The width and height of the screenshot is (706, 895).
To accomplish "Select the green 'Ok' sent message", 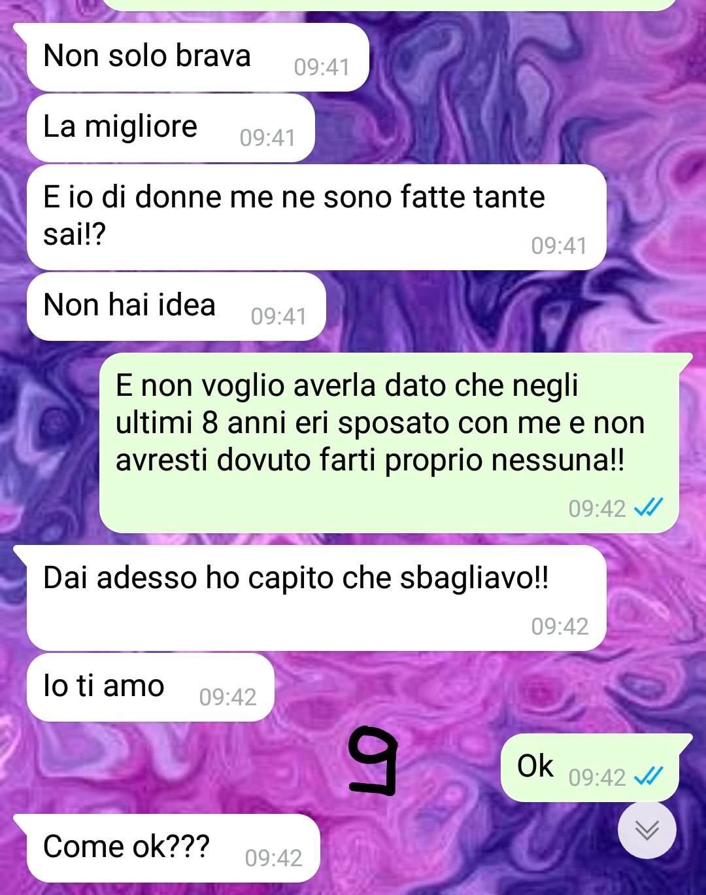I will point(590,768).
